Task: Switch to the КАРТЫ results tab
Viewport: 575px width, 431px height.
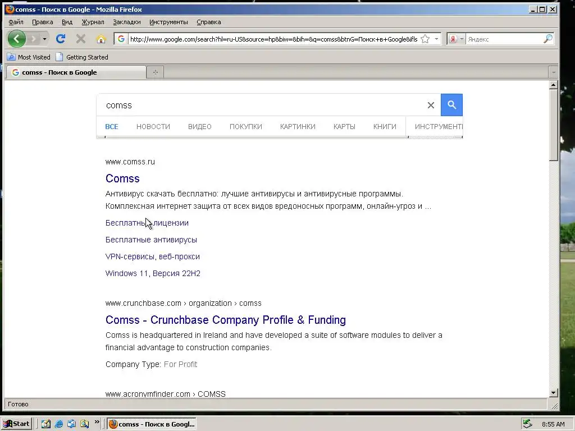Action: pos(344,126)
